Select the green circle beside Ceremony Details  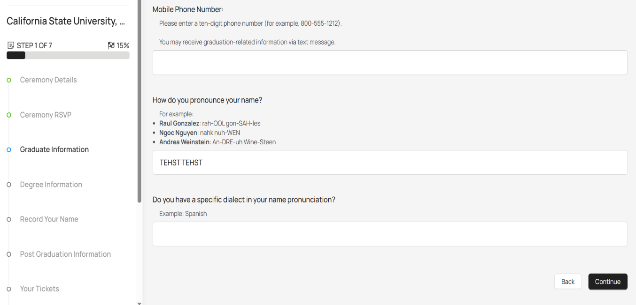click(8, 80)
